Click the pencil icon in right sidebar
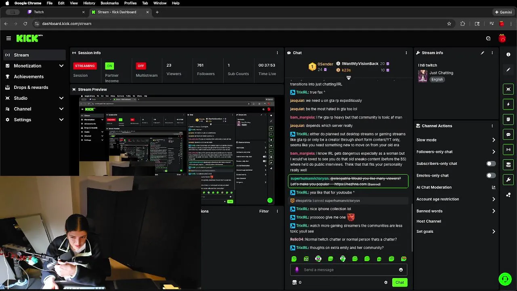Image resolution: width=517 pixels, height=291 pixels. tap(508, 70)
